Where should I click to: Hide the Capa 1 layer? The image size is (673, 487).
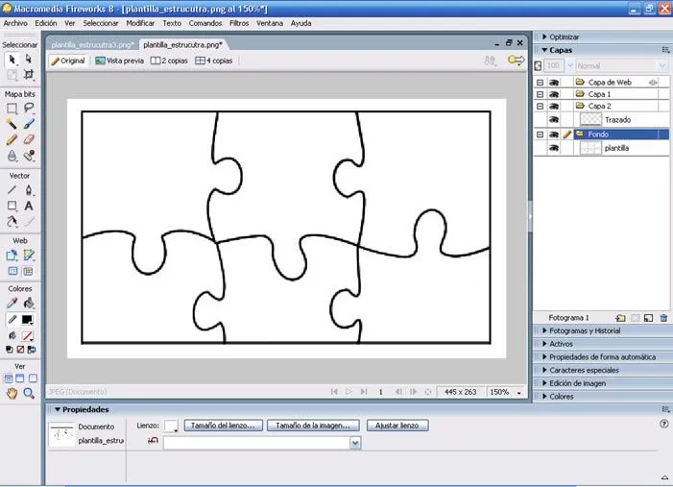coord(554,94)
